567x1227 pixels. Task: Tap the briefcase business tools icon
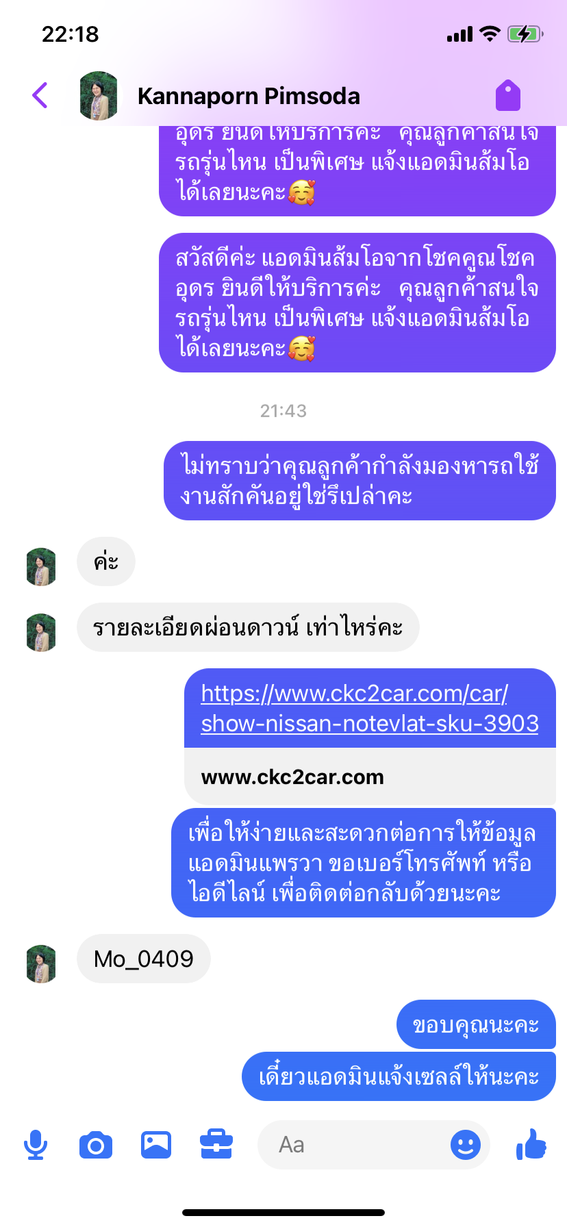coord(216,1145)
